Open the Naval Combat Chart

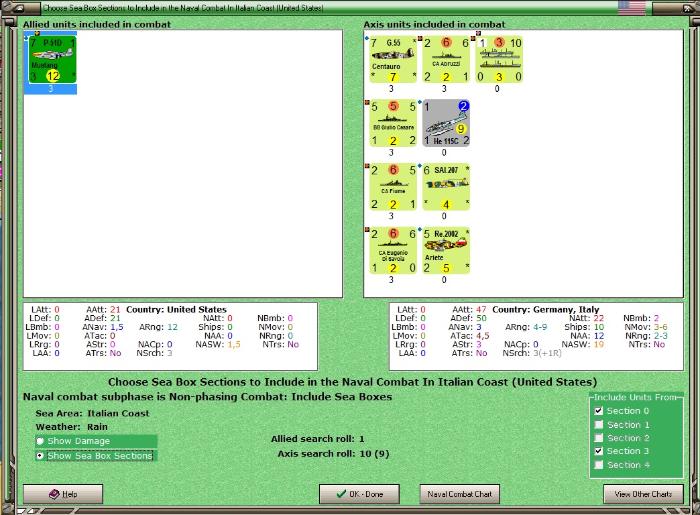click(460, 494)
